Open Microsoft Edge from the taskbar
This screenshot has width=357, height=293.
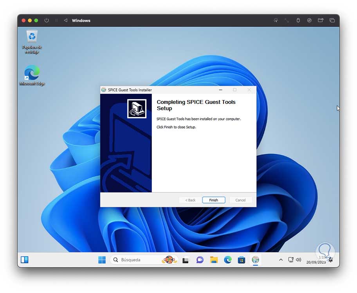(228, 259)
